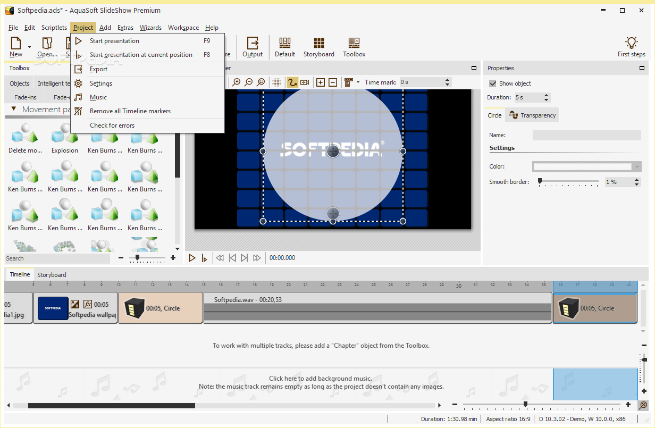Increase the Duration value in Properties
The image size is (655, 428).
(x=546, y=95)
